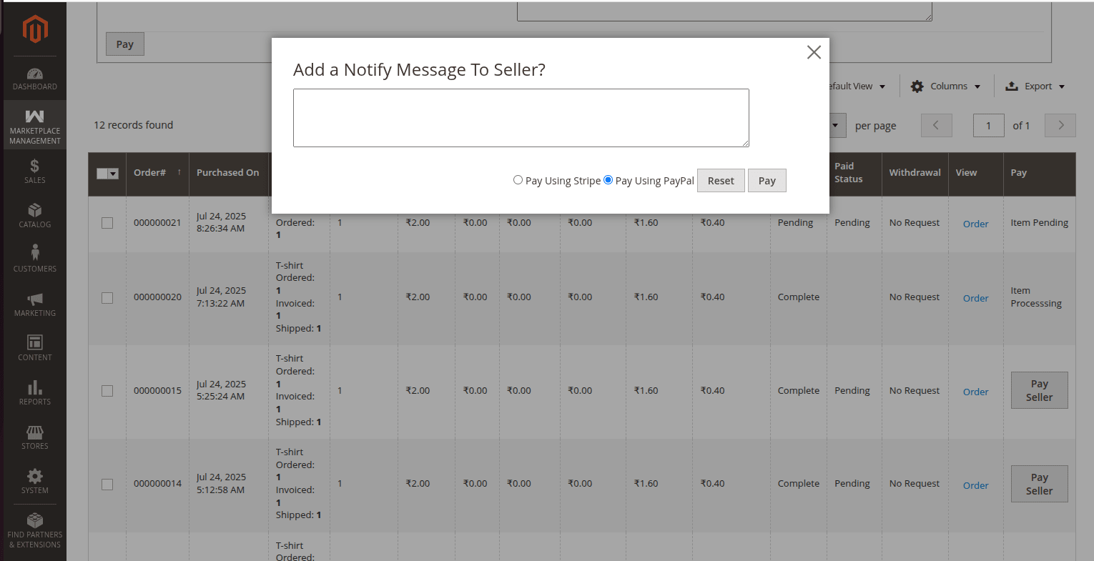Click 'Add a Notify Message To Seller?' heading
The height and width of the screenshot is (561, 1094).
pos(419,70)
